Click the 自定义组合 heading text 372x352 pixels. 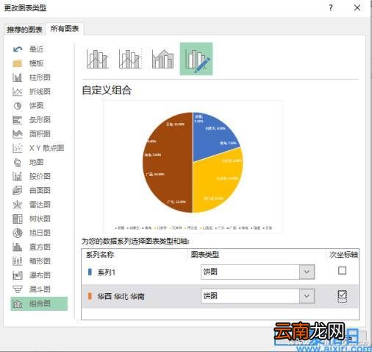point(107,91)
